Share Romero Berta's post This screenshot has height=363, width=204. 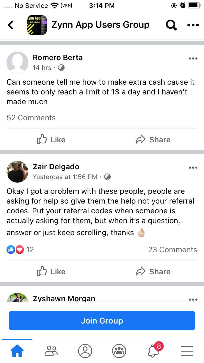click(153, 140)
